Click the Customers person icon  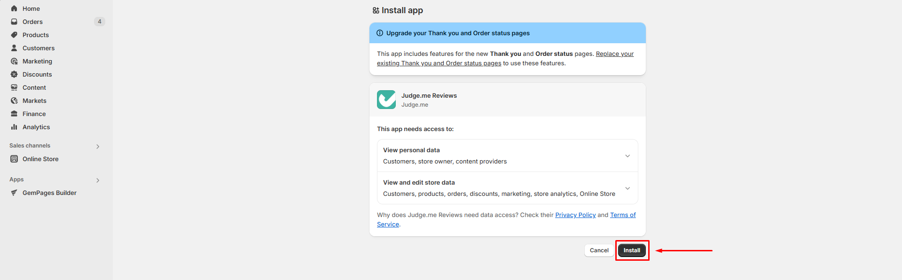(14, 48)
